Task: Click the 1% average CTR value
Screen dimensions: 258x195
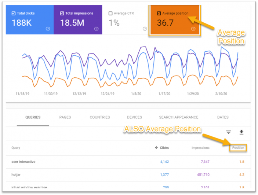Action: (x=114, y=23)
